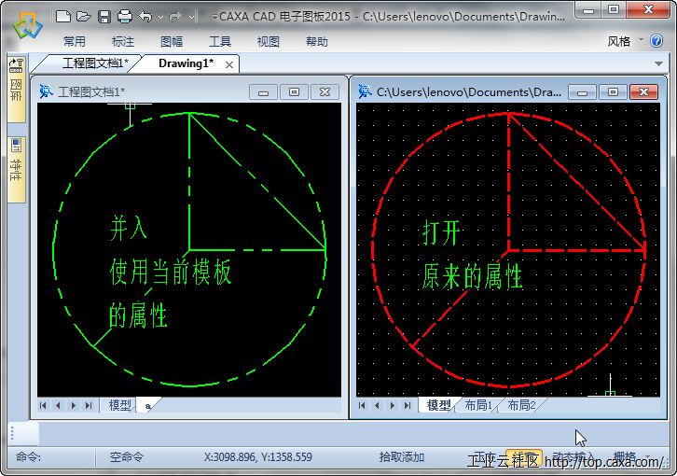This screenshot has width=677, height=476.
Task: Expand the quick access toolbar customize arrow
Action: [x=214, y=16]
